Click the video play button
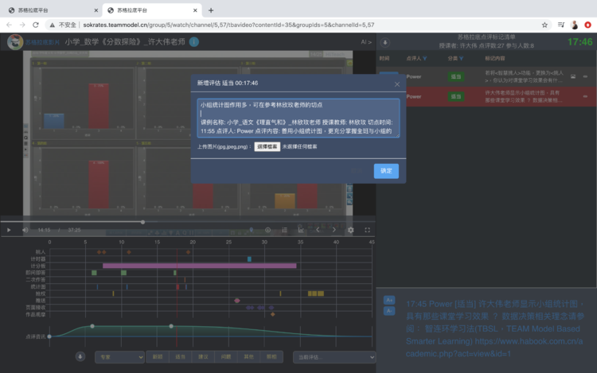597x373 pixels. (9, 230)
